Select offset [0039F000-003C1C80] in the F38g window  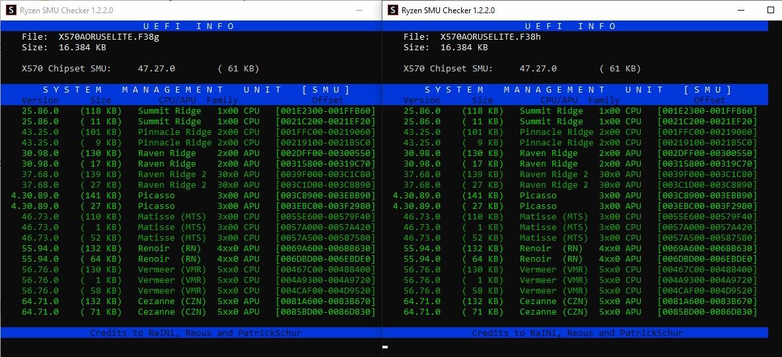tap(325, 175)
